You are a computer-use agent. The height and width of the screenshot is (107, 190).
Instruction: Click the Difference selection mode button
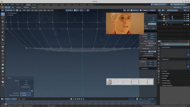(x=26, y=7)
